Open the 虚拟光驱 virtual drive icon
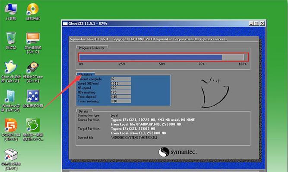 tap(33, 11)
